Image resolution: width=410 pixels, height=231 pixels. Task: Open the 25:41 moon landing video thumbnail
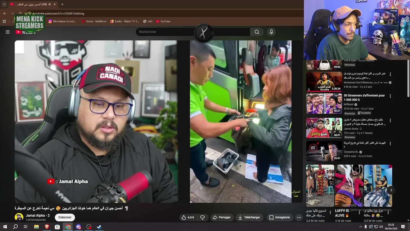(x=324, y=151)
